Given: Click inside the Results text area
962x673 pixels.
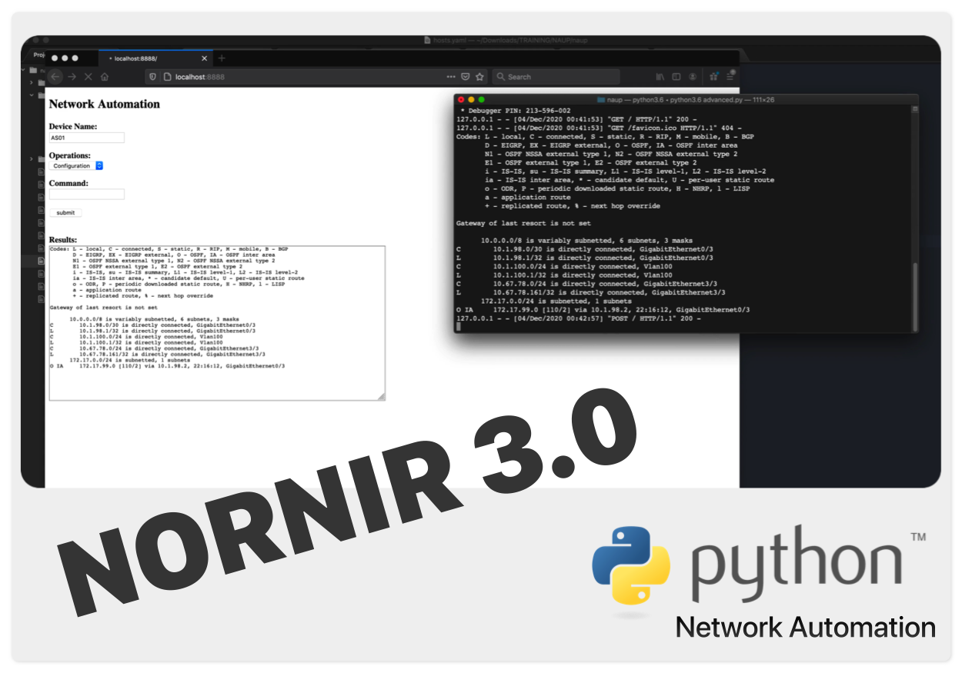Looking at the screenshot, I should coord(217,323).
